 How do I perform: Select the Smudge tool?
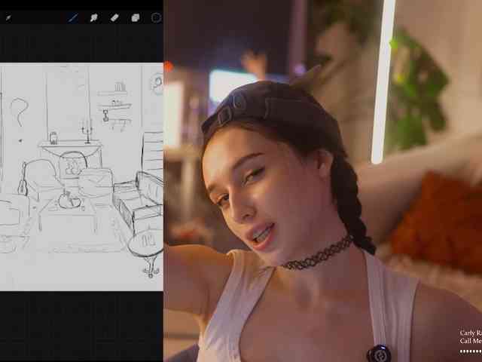(93, 17)
